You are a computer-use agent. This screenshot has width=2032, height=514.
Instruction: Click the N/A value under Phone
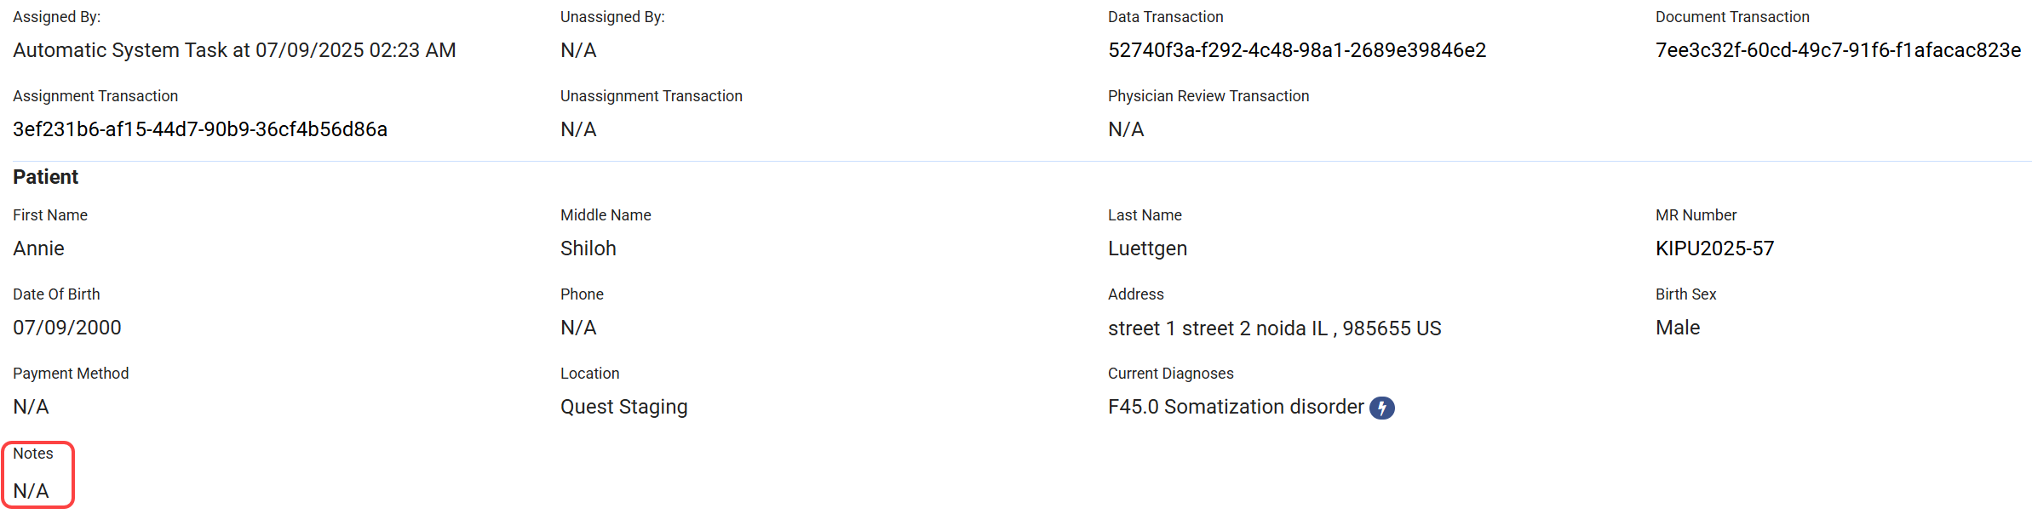pyautogui.click(x=578, y=328)
